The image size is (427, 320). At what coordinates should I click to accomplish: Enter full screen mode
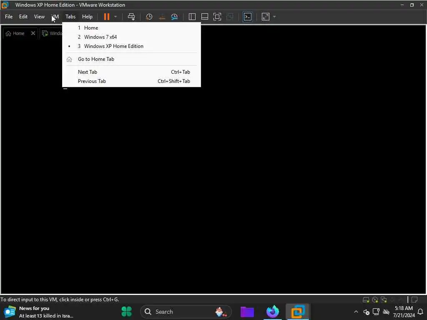217,17
